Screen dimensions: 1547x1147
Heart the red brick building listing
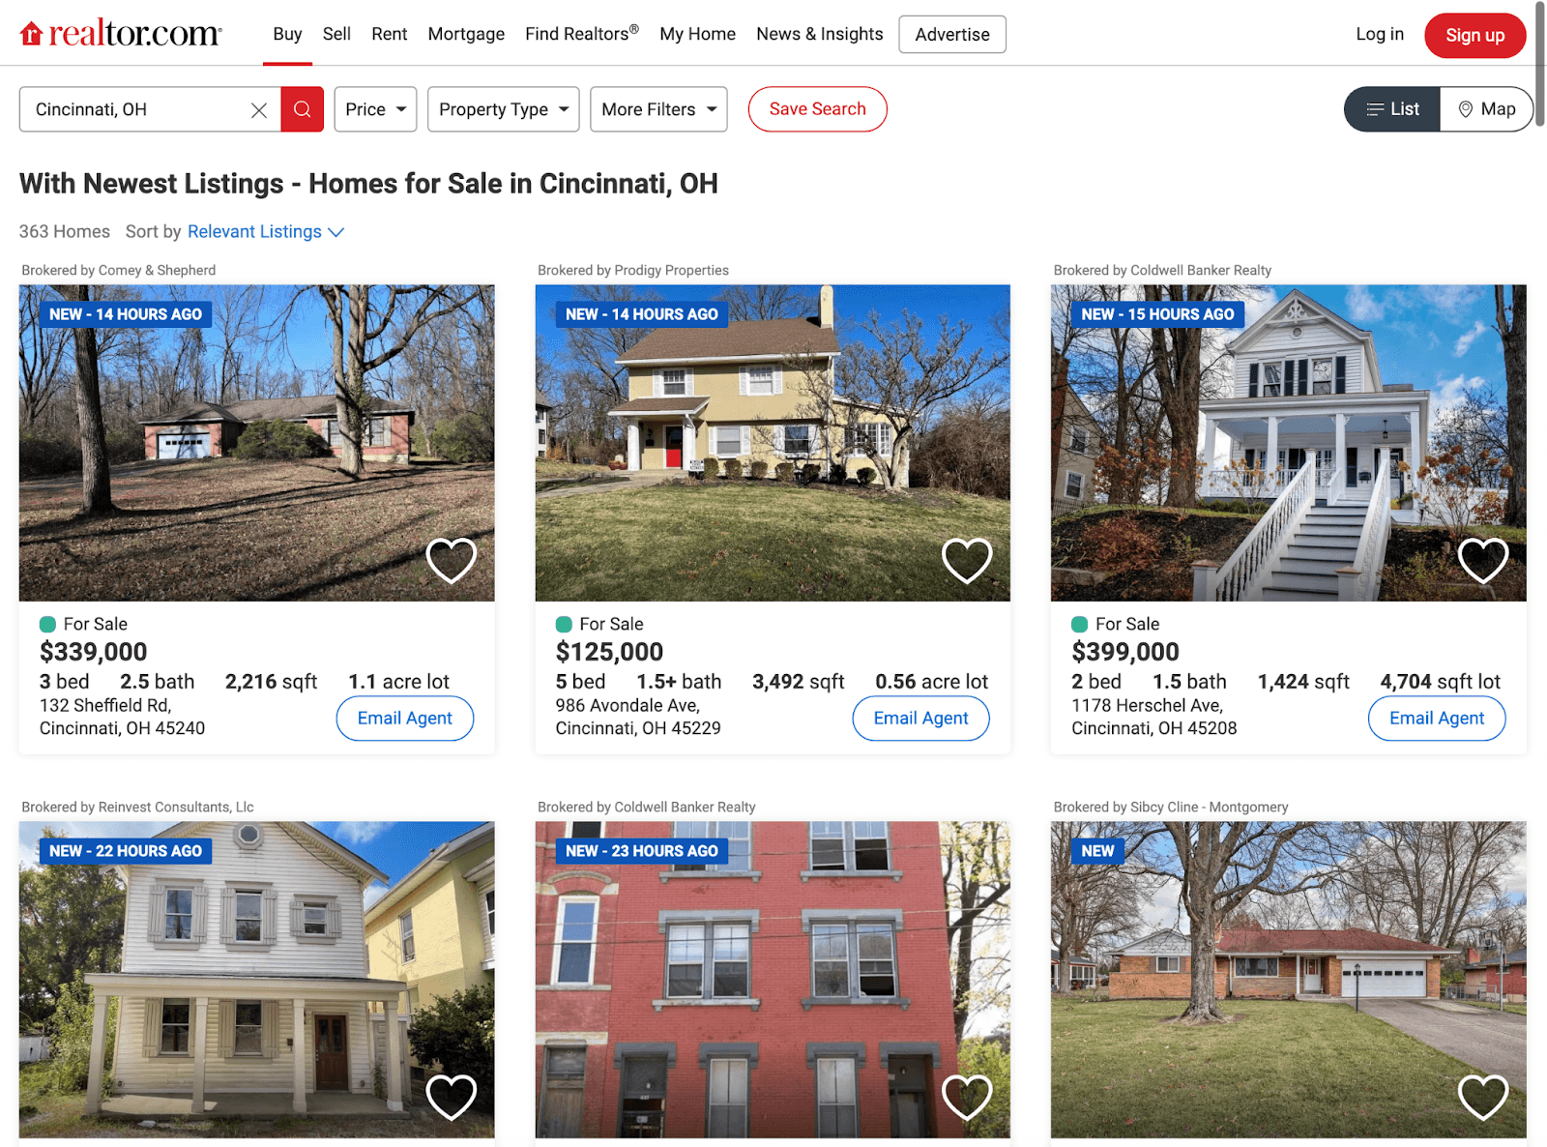click(967, 1097)
